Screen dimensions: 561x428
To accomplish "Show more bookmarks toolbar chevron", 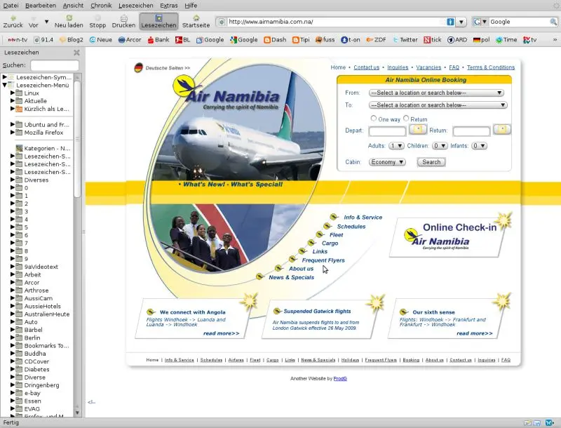I will click(555, 40).
